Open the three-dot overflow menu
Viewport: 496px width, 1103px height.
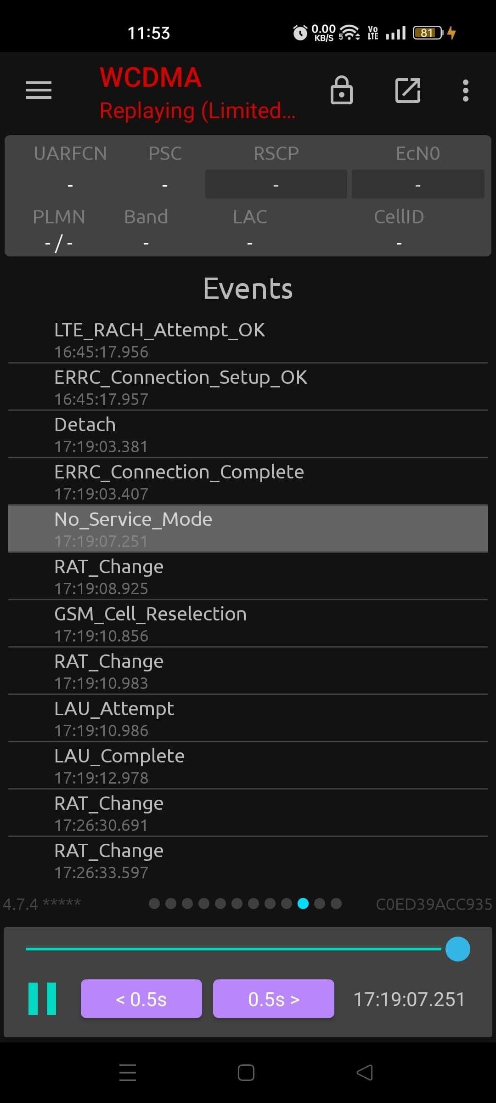466,90
